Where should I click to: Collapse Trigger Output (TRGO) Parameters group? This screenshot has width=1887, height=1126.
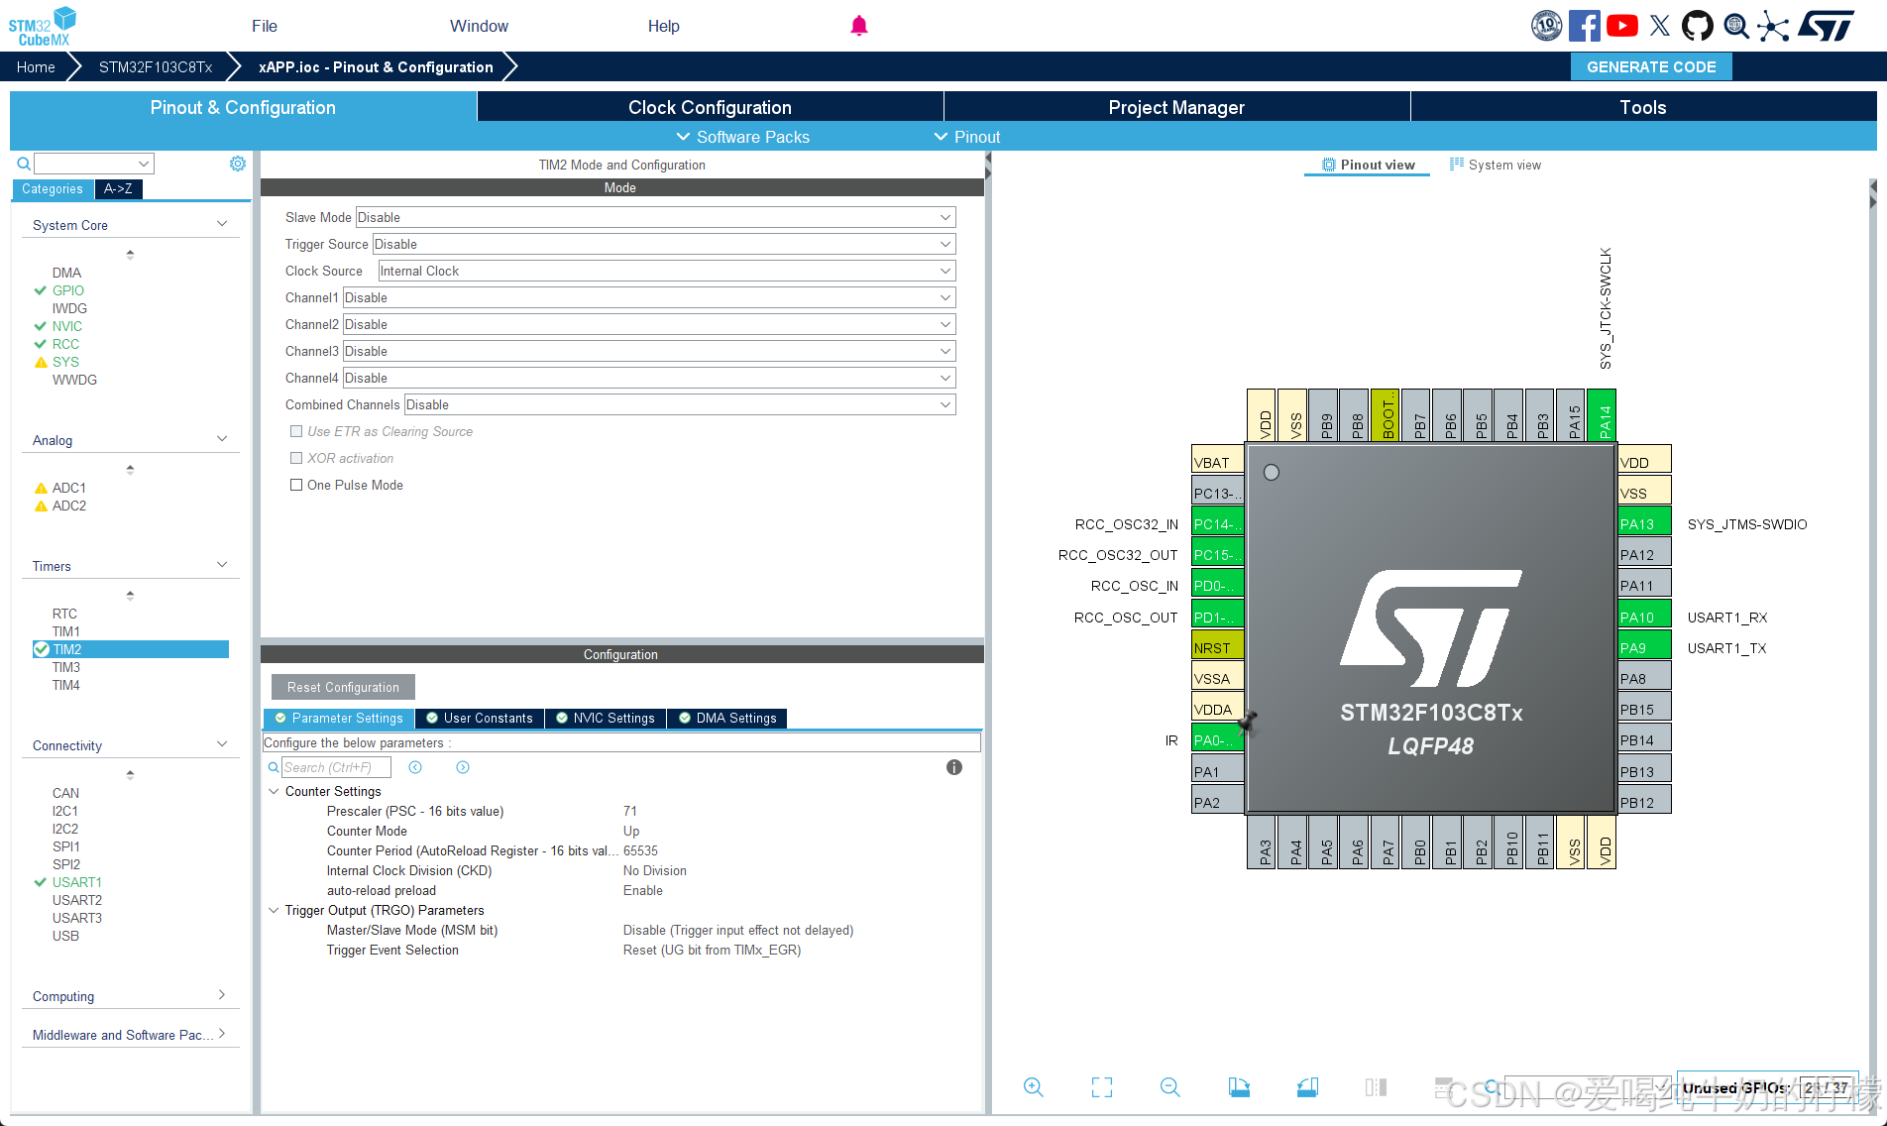[274, 910]
